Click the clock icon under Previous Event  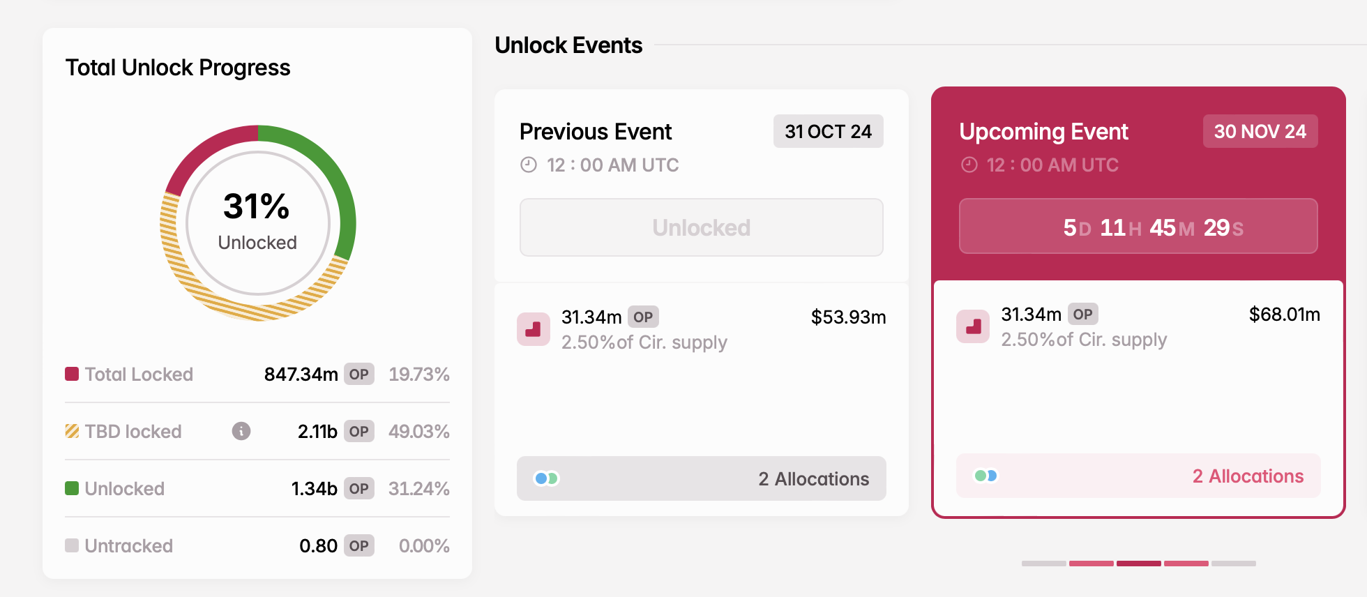coord(529,165)
